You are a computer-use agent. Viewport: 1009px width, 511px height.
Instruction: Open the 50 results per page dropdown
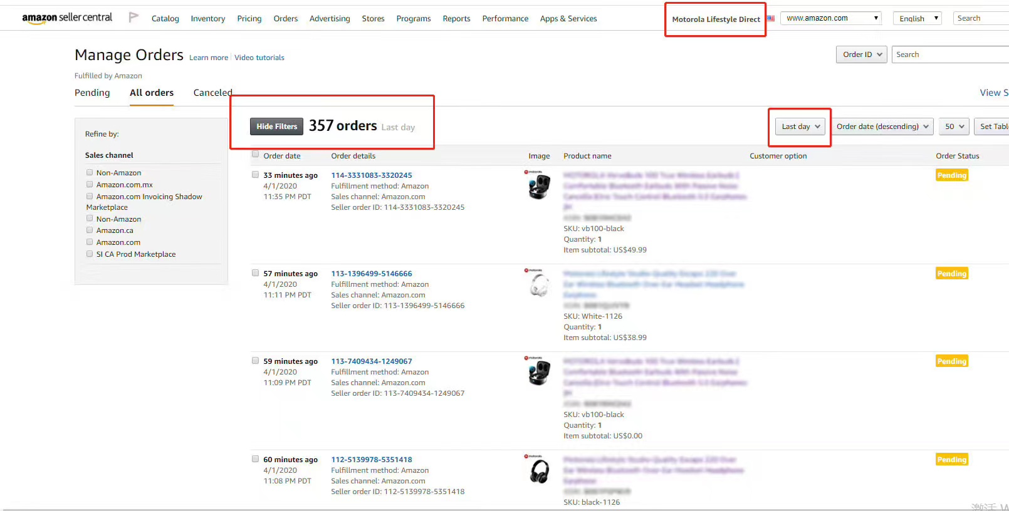[x=954, y=126]
